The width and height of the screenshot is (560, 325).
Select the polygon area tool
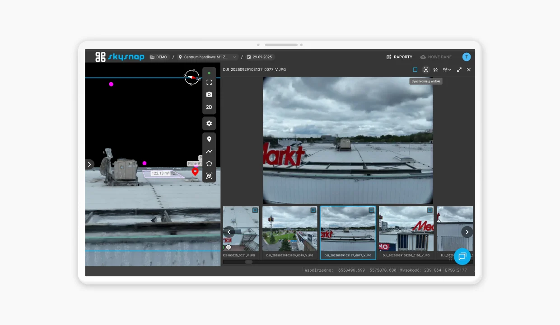(x=209, y=164)
